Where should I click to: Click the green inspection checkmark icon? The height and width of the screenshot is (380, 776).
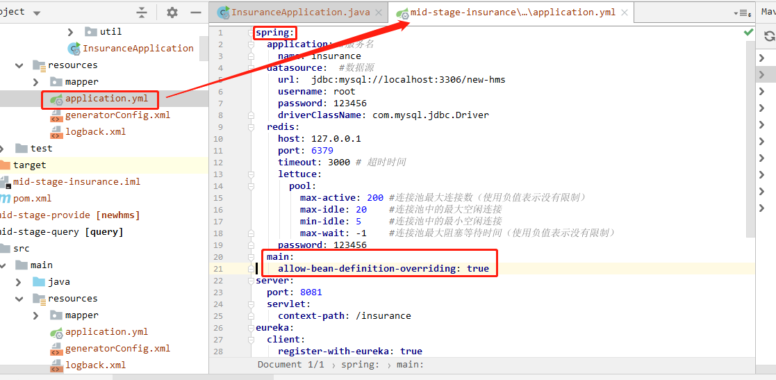(748, 32)
